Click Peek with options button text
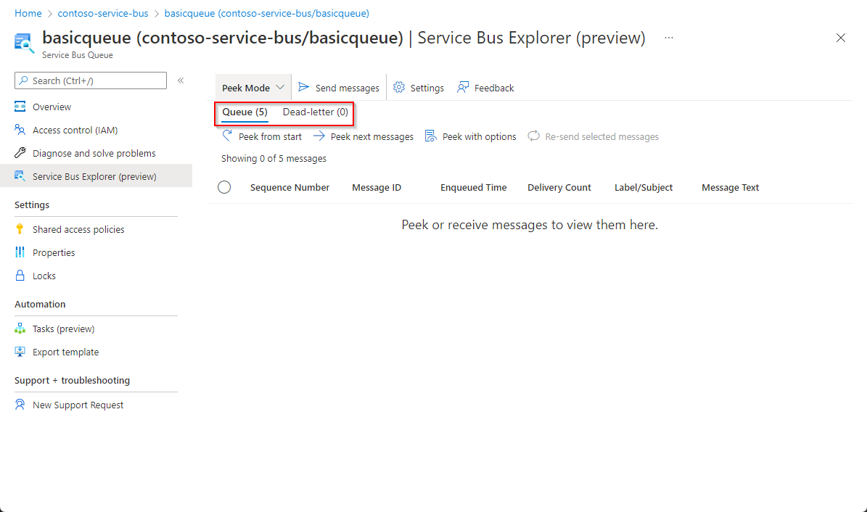Viewport: 867px width, 512px height. click(x=479, y=136)
